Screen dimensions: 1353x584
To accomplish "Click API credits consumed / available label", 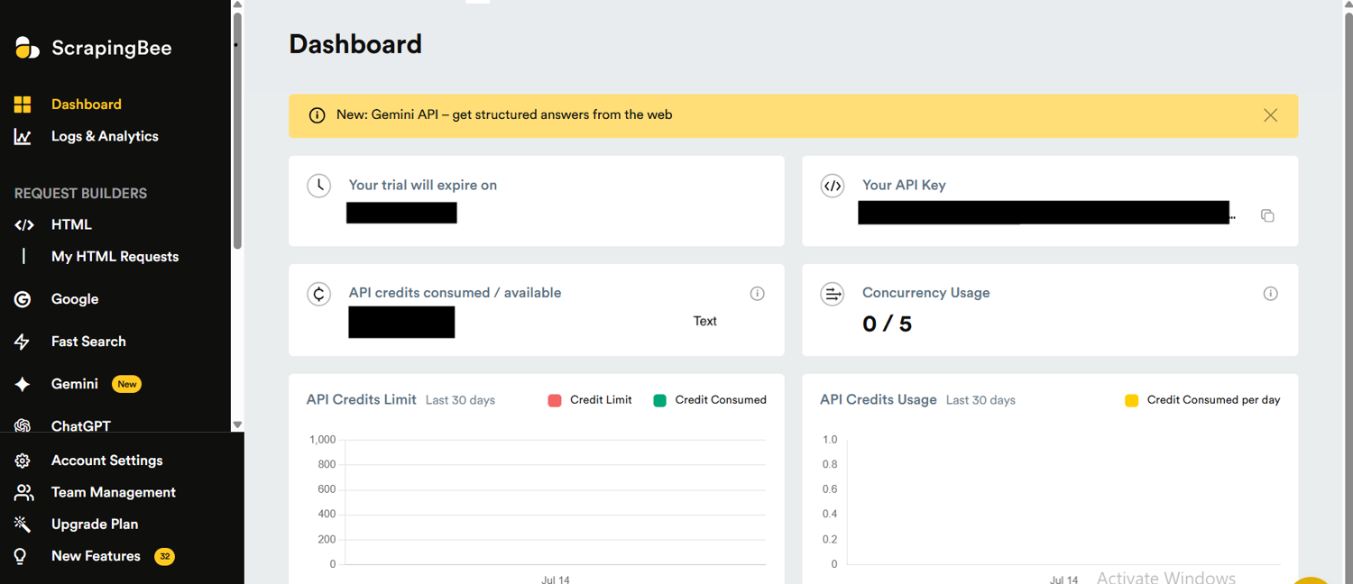I will pos(455,294).
